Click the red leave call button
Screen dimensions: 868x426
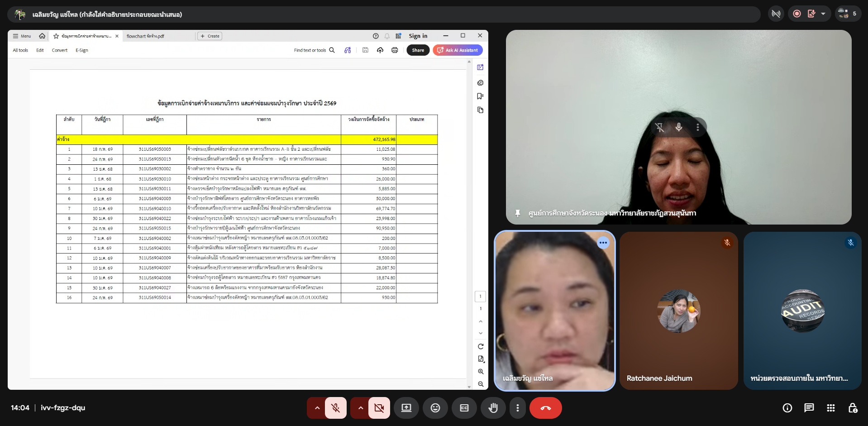click(545, 408)
